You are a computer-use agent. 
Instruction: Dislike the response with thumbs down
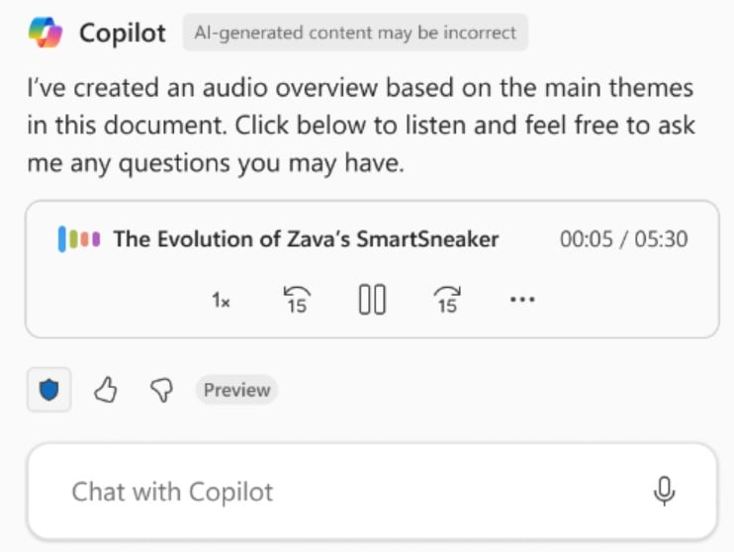click(160, 391)
